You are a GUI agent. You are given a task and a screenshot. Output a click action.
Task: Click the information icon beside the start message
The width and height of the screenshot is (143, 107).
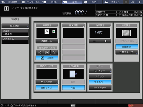coord(6,9)
